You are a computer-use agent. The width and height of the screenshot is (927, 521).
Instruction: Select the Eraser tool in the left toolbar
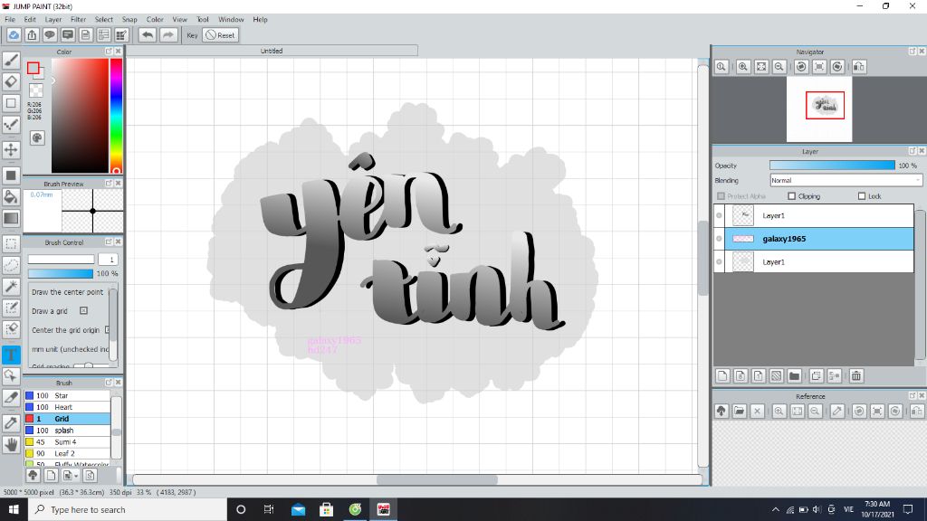click(11, 81)
